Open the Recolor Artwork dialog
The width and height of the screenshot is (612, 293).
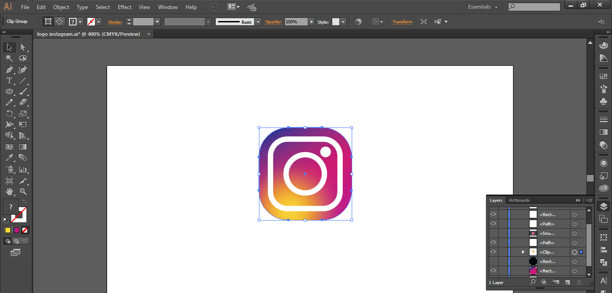coord(358,21)
